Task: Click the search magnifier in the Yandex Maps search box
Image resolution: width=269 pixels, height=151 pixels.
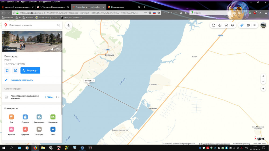Action: (x=58, y=25)
